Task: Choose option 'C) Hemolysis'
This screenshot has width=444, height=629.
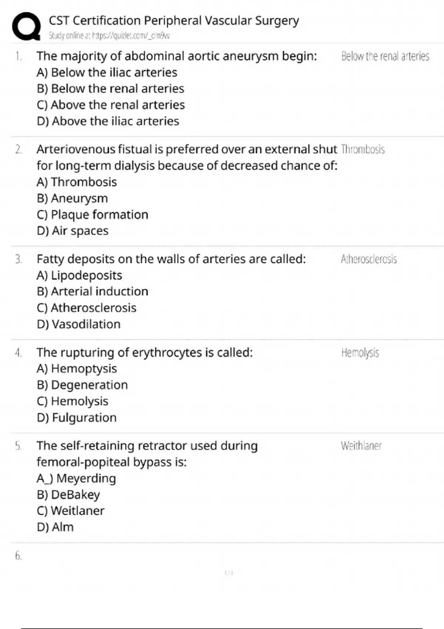Action: click(x=73, y=401)
